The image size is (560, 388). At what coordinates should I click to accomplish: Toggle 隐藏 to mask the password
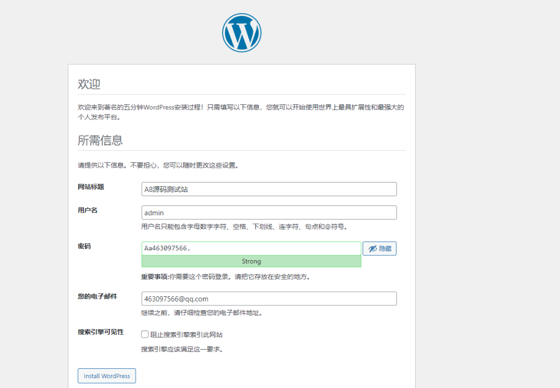click(x=380, y=248)
